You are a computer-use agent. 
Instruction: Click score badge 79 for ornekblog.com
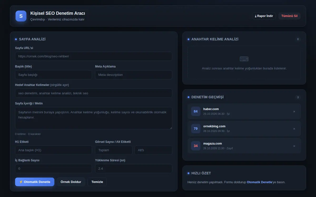[x=196, y=129]
